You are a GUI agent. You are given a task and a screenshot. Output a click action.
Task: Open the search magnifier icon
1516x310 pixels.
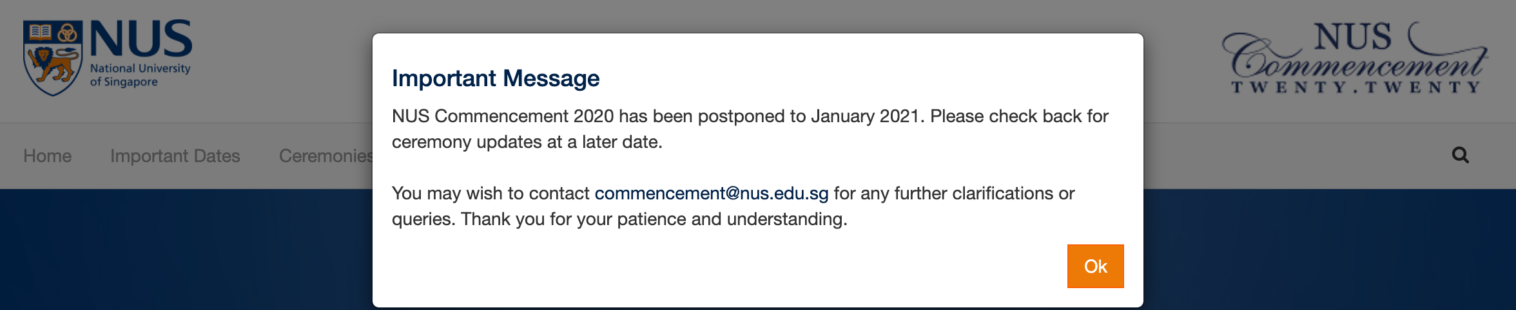(x=1460, y=155)
